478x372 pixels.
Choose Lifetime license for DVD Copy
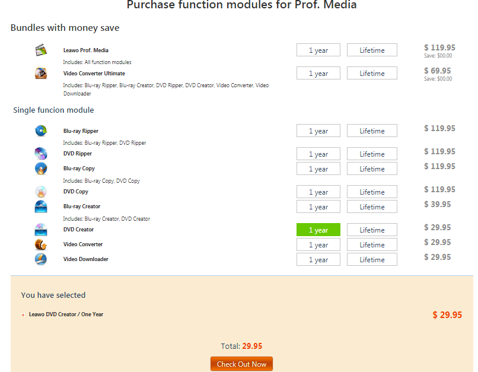pyautogui.click(x=372, y=192)
